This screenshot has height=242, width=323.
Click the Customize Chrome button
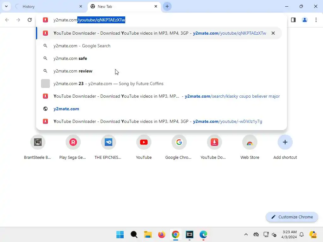pyautogui.click(x=292, y=217)
